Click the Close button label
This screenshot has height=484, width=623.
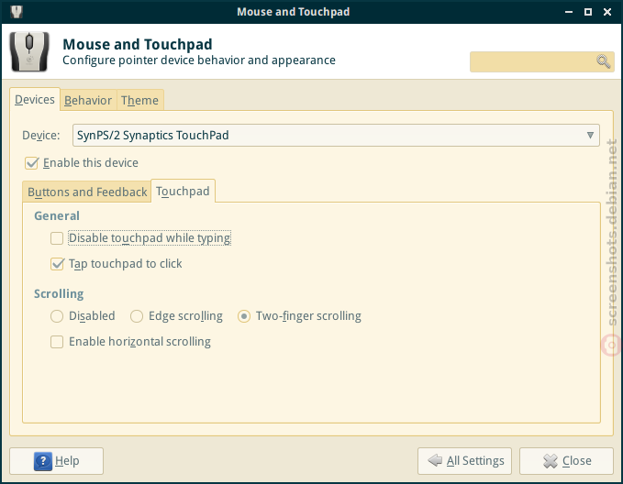[577, 460]
